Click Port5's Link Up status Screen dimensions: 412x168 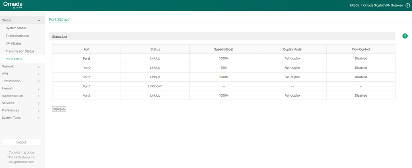click(155, 95)
